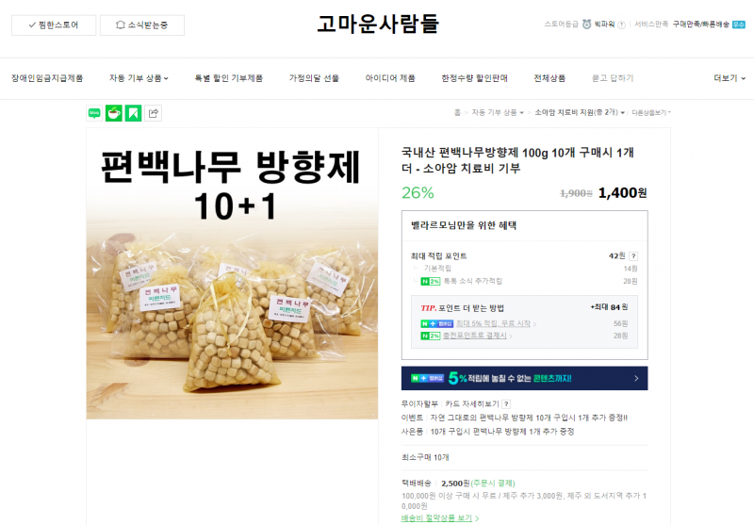The height and width of the screenshot is (525, 754).
Task: Click 충전포인트로 결제시 link
Action: coord(477,336)
